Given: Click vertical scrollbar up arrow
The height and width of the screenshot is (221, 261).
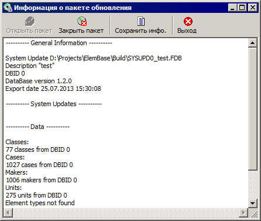Looking at the screenshot, I should 253,43.
